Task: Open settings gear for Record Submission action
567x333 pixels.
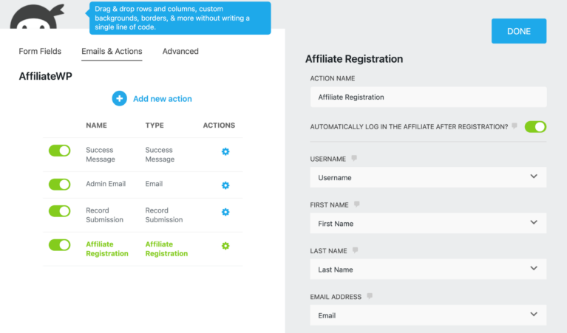Action: (x=225, y=212)
